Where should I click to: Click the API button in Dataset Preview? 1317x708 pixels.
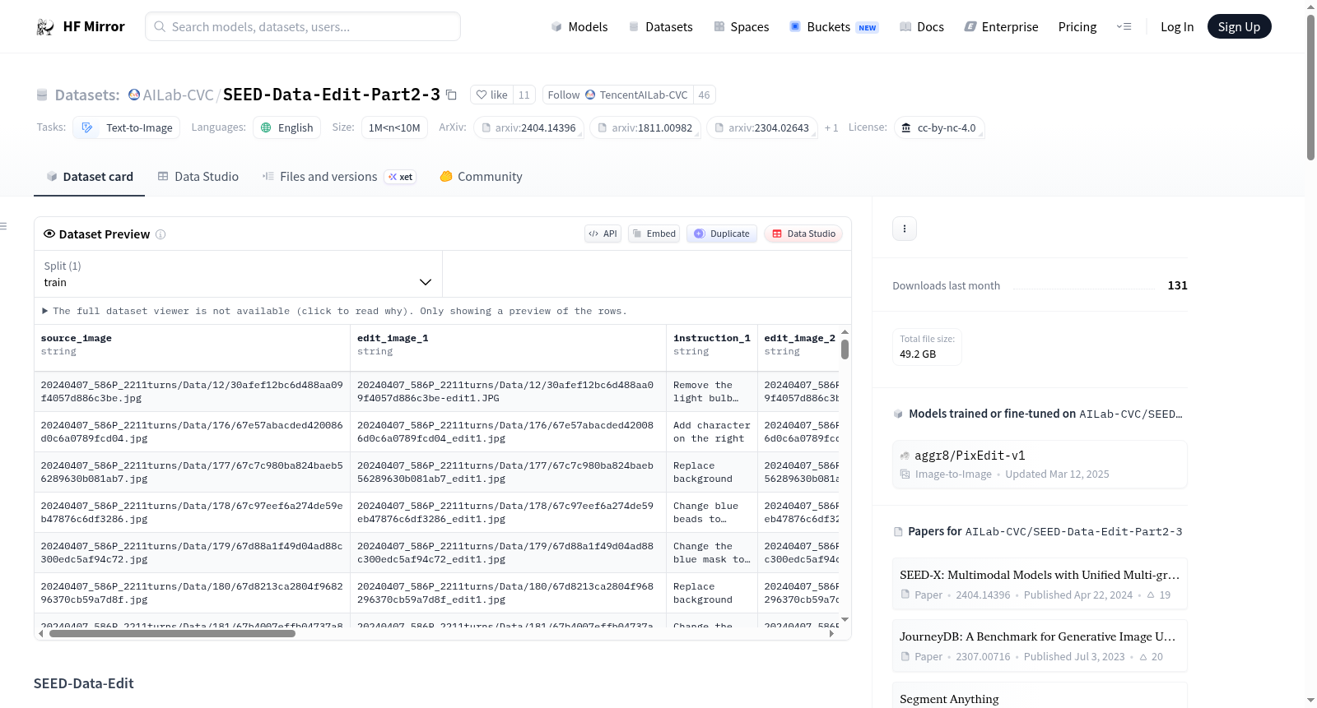pyautogui.click(x=603, y=234)
